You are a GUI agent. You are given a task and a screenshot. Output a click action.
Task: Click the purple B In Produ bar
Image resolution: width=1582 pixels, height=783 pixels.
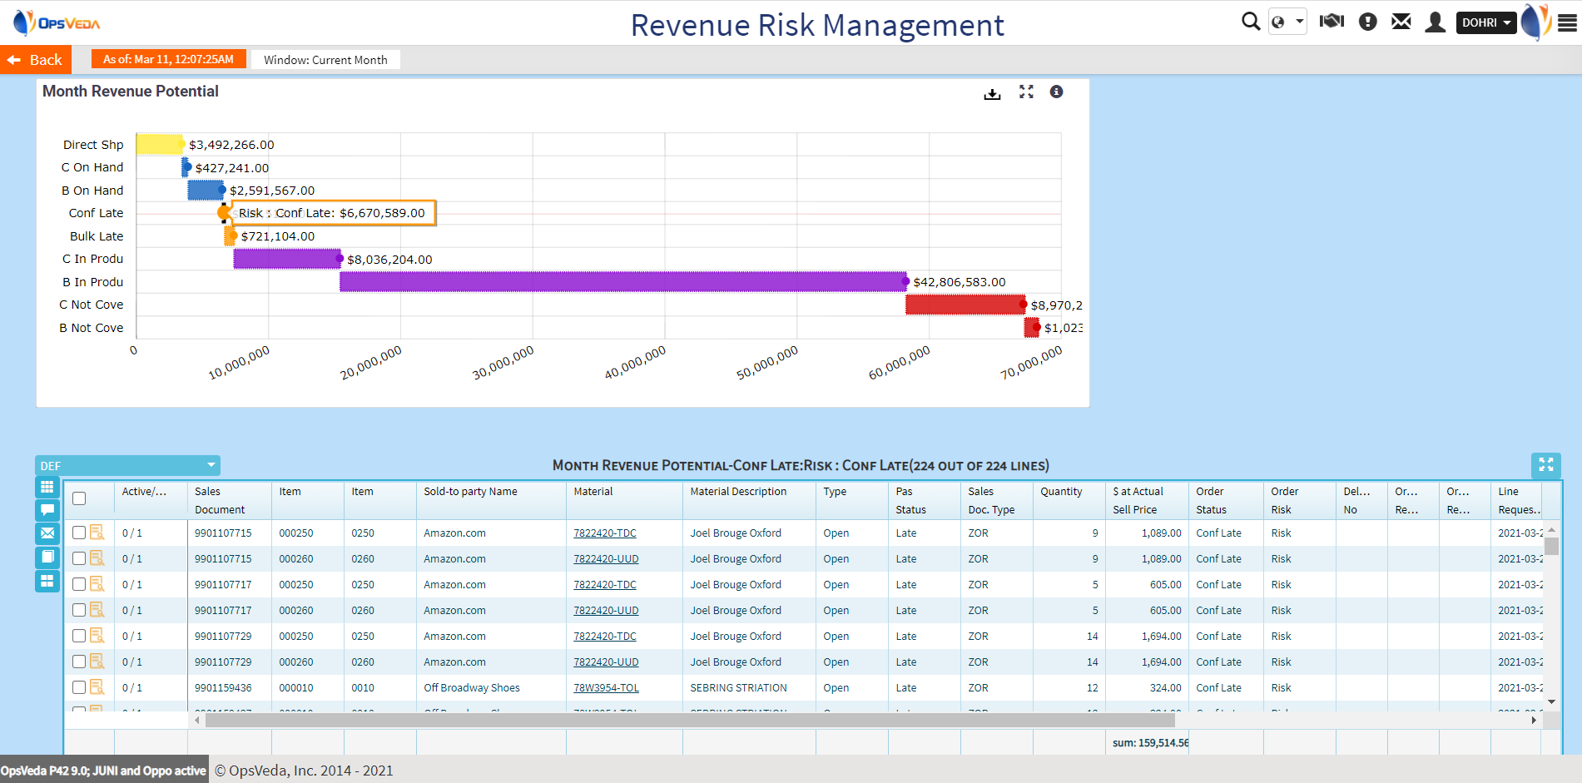pyautogui.click(x=622, y=282)
